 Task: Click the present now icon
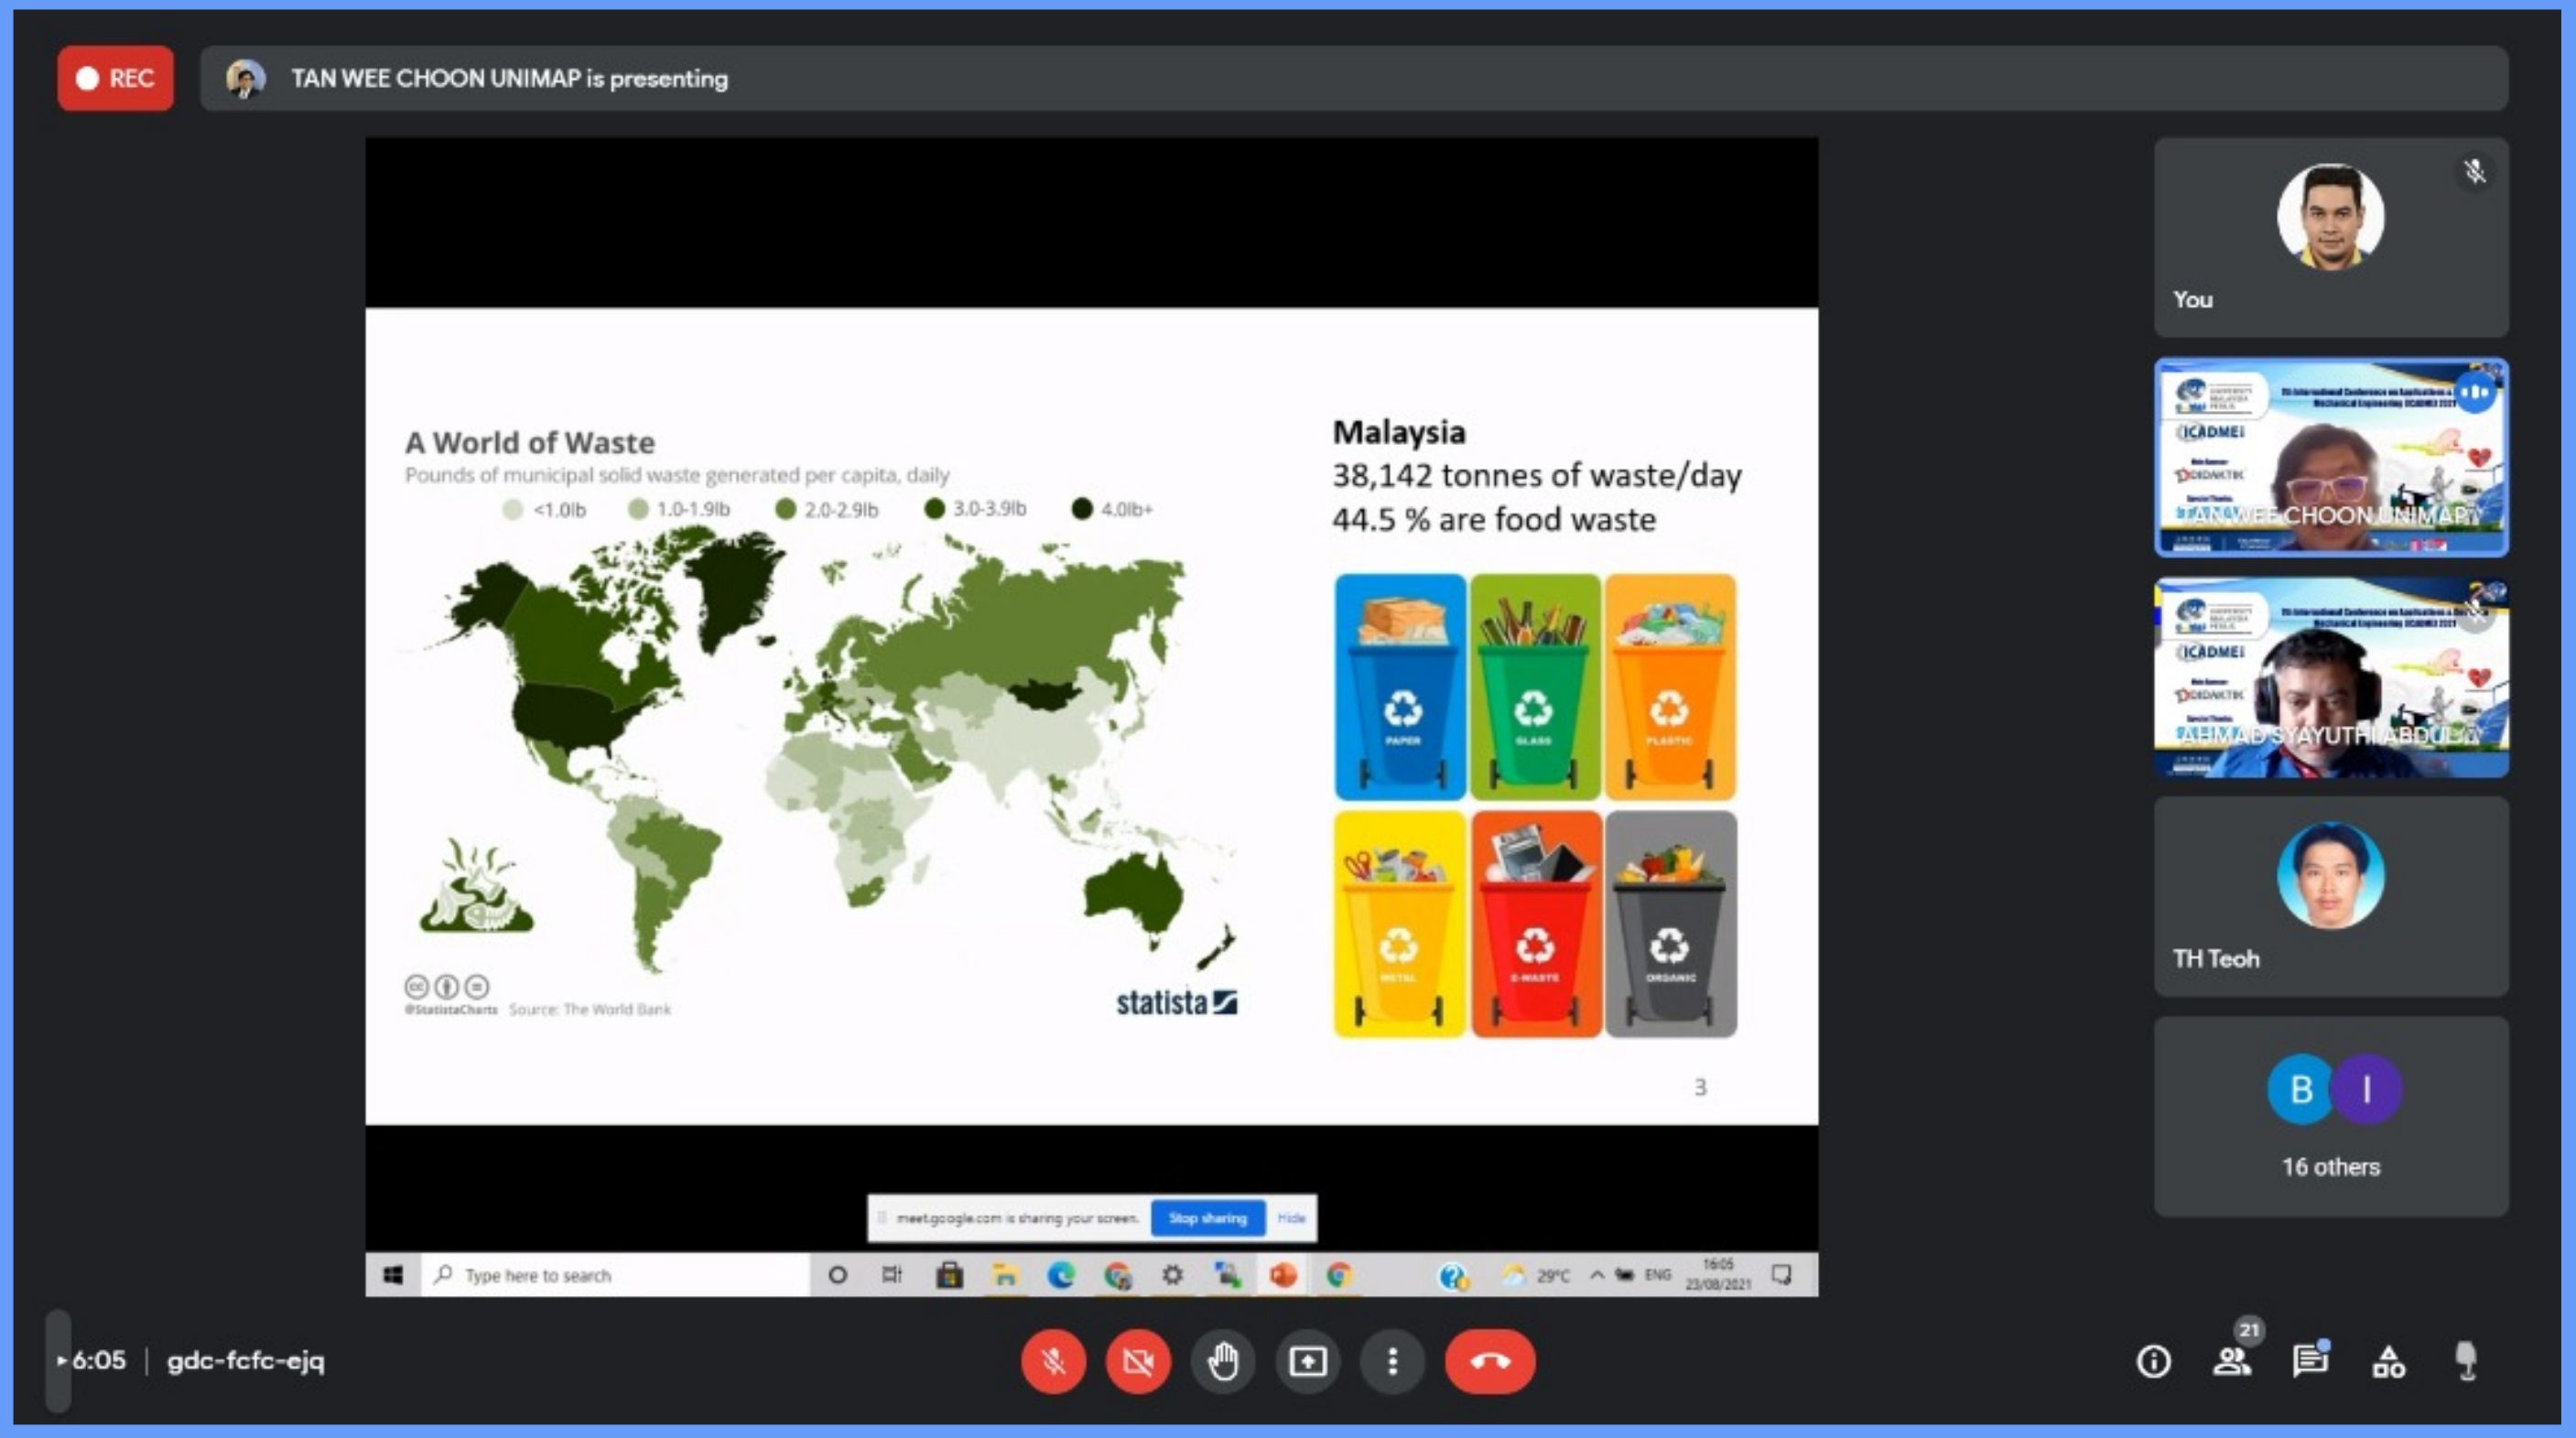pyautogui.click(x=1307, y=1361)
